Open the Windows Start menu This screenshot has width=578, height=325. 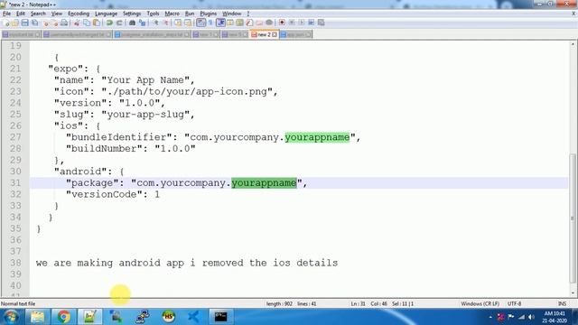tap(10, 317)
